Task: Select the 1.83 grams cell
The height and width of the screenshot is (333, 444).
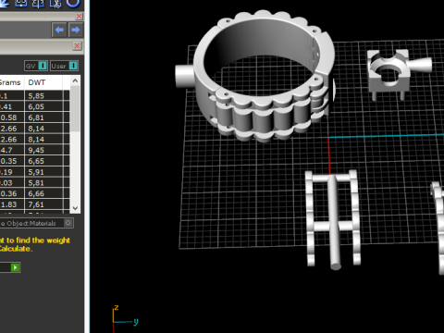Action: (12, 204)
